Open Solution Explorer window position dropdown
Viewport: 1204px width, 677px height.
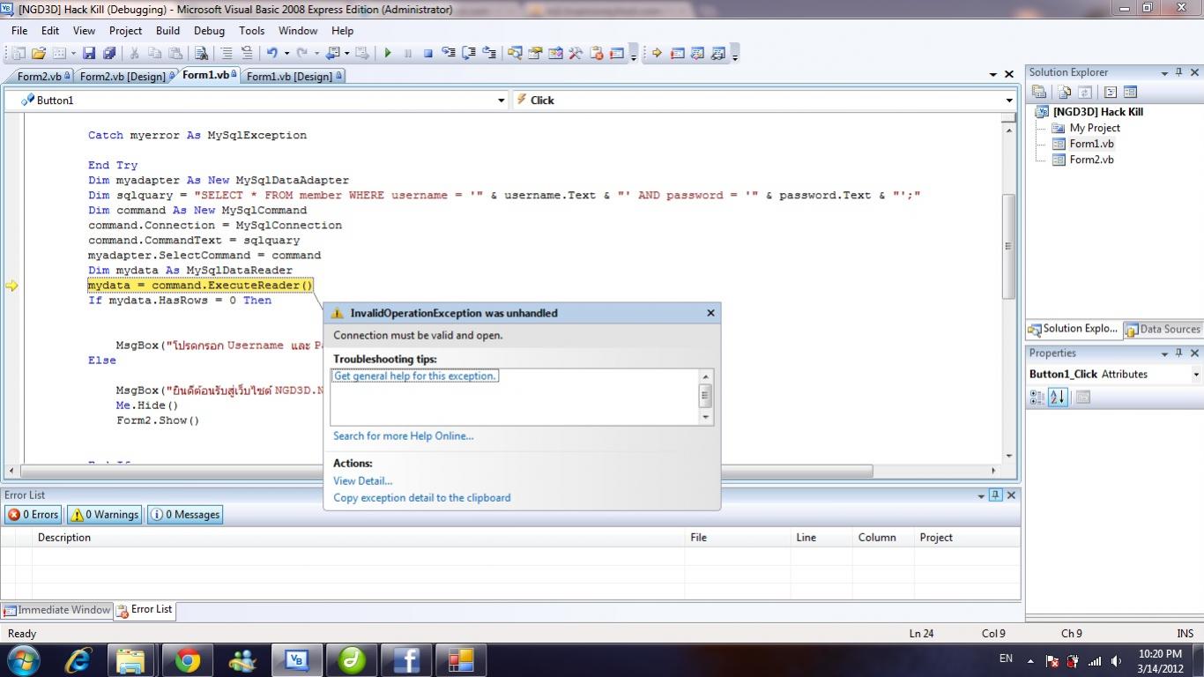1164,72
